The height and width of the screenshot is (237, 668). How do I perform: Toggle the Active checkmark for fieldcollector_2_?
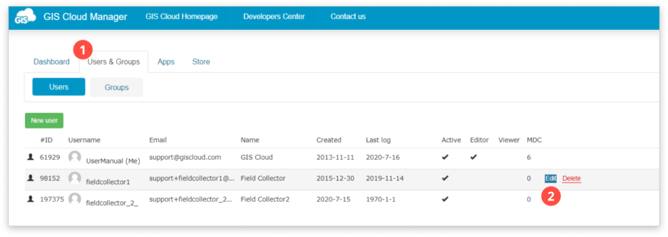click(x=445, y=199)
